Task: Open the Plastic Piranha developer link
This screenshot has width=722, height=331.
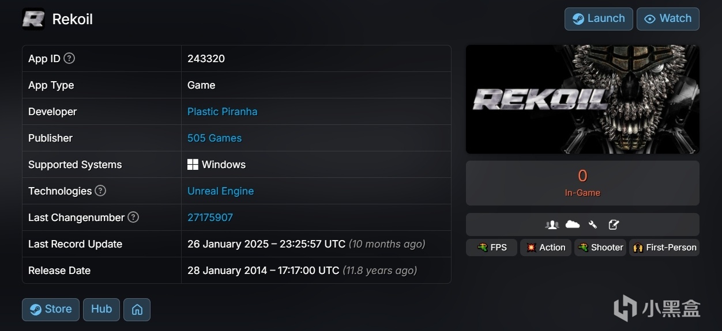Action: pos(222,112)
